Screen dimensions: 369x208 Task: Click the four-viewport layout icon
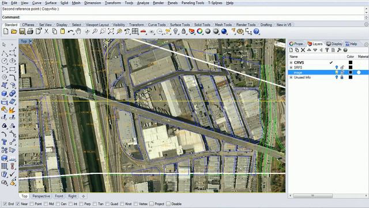(135, 31)
